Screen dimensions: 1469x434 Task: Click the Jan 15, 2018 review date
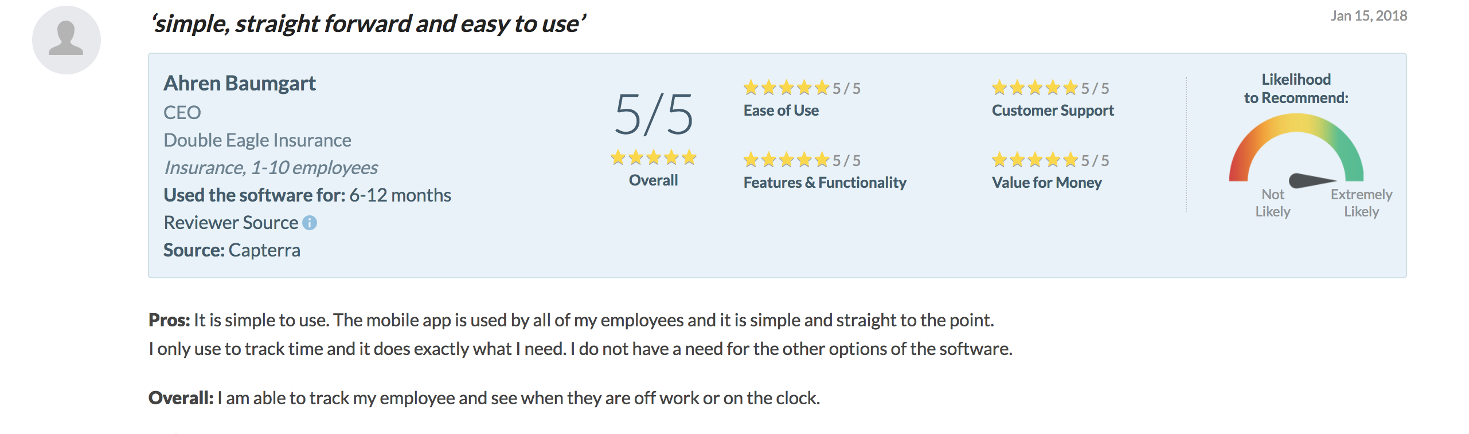tap(1369, 16)
